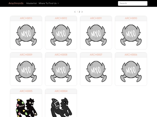Select page 2 in the pagination
The image size is (157, 117).
click(x=79, y=12)
